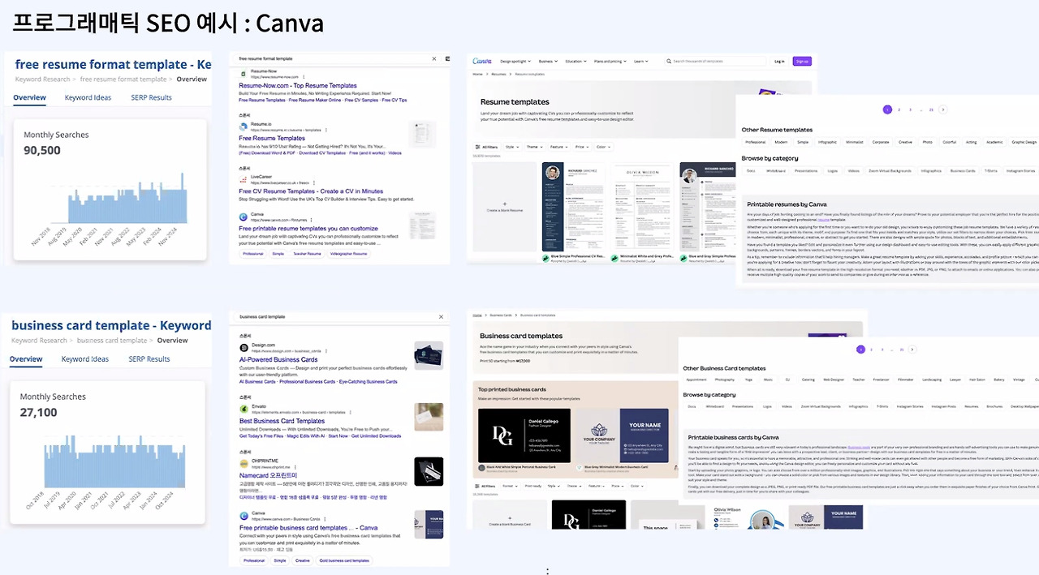Viewport: 1039px width, 575px height.
Task: Expand the Business menu in Canva navigation
Action: pyautogui.click(x=548, y=61)
